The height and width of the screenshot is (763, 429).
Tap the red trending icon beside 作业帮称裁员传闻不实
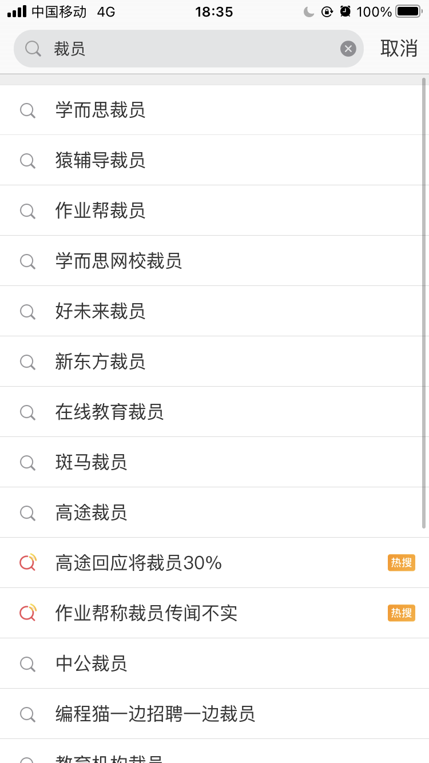tap(27, 613)
